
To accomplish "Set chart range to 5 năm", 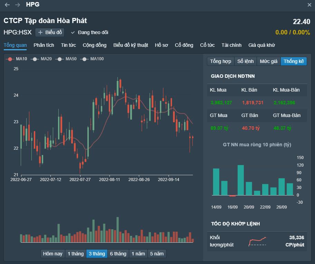I will click(156, 254).
